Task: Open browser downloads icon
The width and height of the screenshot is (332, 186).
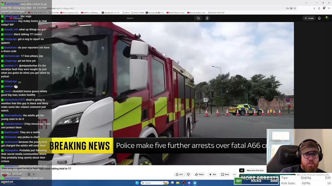Action: click(x=314, y=8)
